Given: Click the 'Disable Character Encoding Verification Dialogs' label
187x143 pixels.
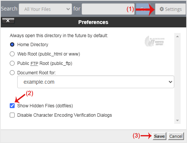Looking at the screenshot, I should 64,115.
